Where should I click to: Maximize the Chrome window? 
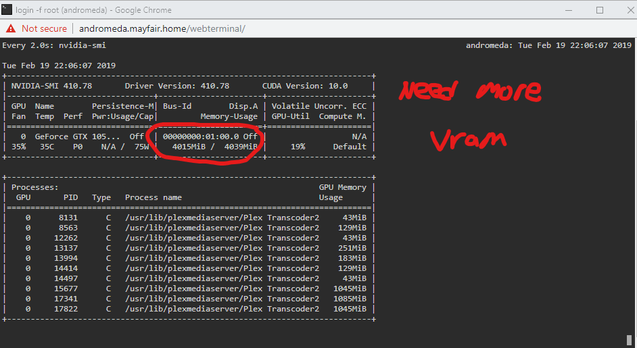[600, 10]
